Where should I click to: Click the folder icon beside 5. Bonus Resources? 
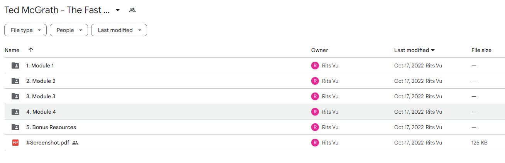[x=15, y=127]
